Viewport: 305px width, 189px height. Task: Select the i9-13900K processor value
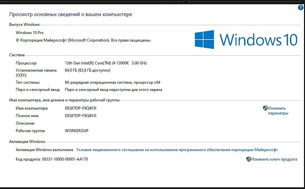pos(106,63)
